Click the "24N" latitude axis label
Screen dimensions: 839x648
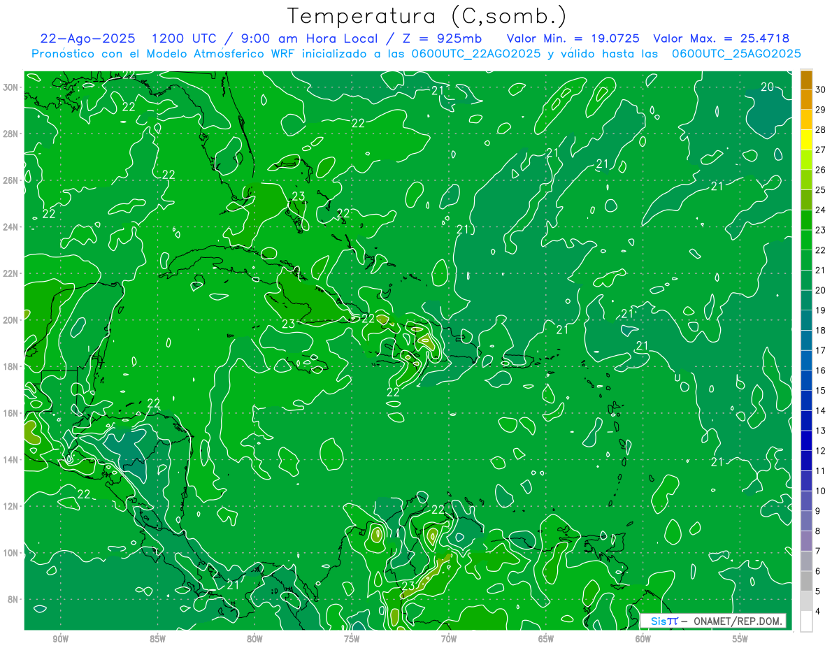click(x=12, y=227)
